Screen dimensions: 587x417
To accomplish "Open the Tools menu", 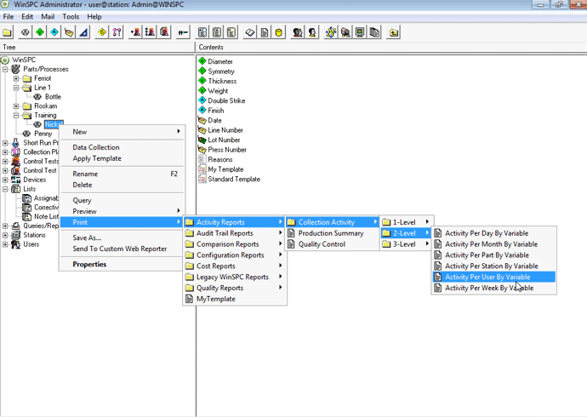I will coord(71,16).
